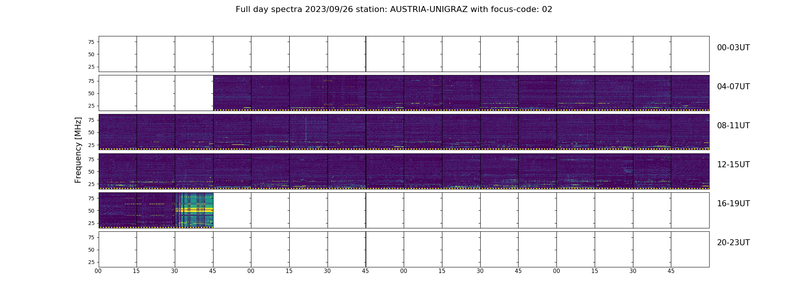The image size is (788, 300).
Task: Select the 16-19UT row label
Action: (733, 204)
